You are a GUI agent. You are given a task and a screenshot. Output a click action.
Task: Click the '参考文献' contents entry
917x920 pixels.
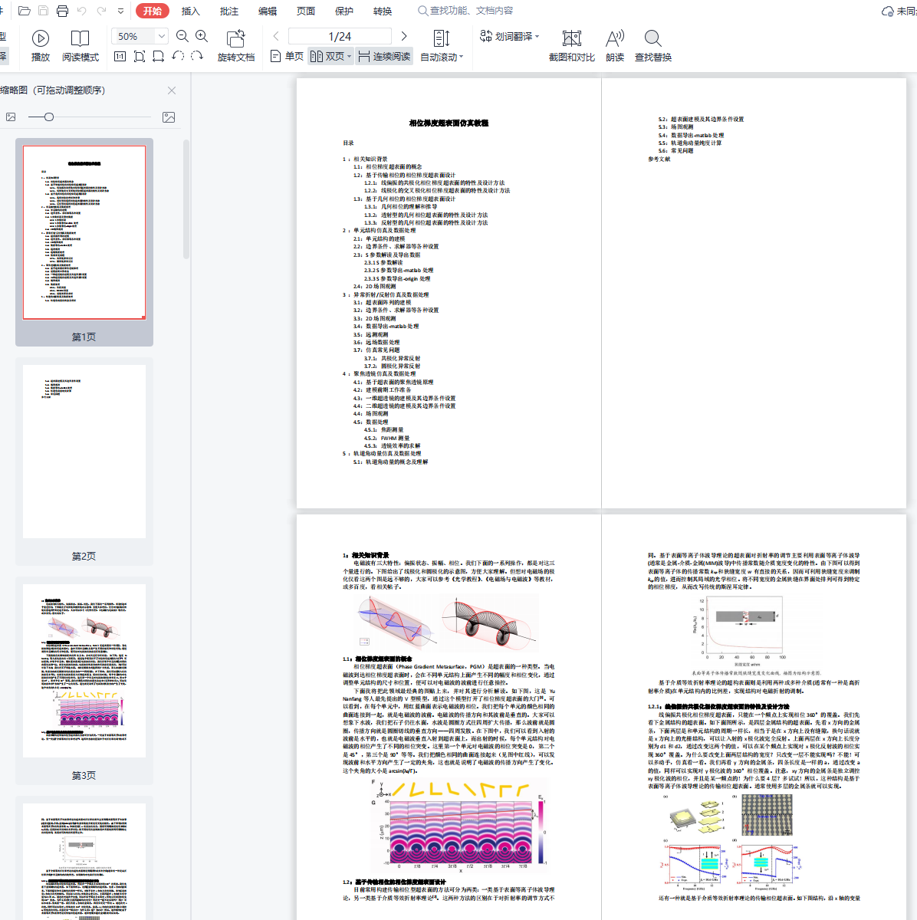pyautogui.click(x=659, y=159)
